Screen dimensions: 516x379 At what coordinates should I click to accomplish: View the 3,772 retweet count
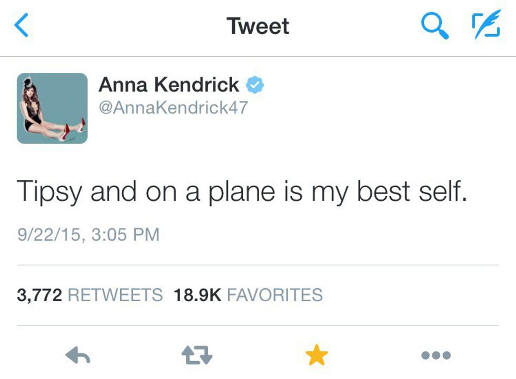point(40,295)
